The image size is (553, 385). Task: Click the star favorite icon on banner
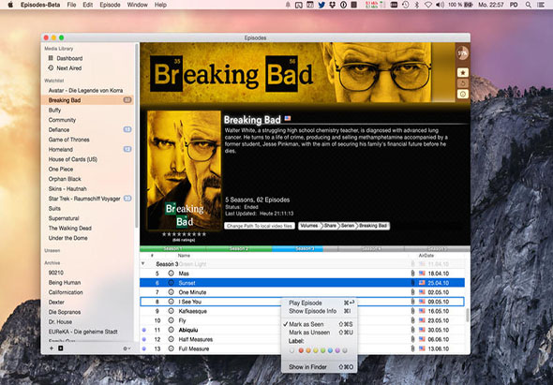(463, 73)
